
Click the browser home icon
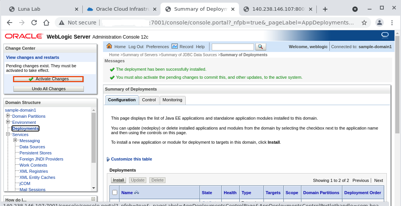tap(46, 23)
